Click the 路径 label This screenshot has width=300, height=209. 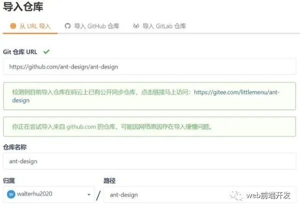click(109, 181)
